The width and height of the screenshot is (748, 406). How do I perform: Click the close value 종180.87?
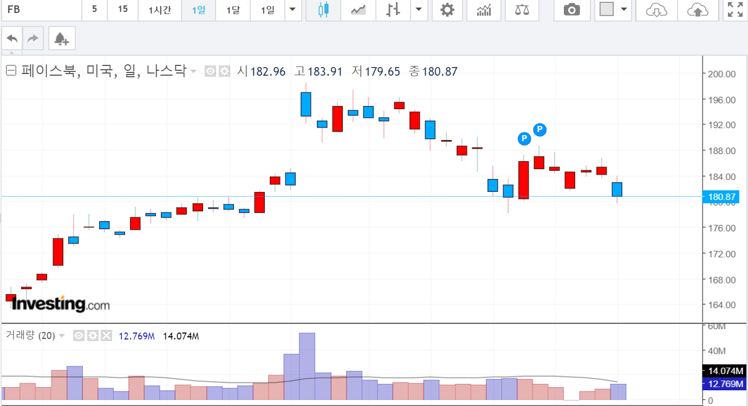(433, 71)
